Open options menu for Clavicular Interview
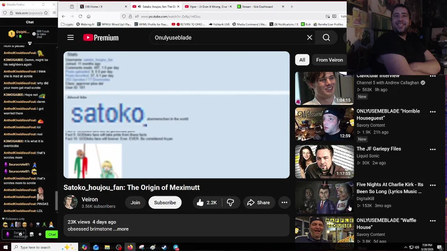The height and width of the screenshot is (251, 447). click(433, 76)
